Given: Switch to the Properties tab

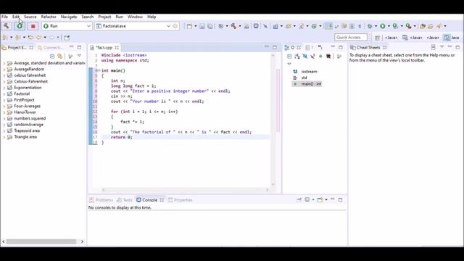Looking at the screenshot, I should pos(181,200).
